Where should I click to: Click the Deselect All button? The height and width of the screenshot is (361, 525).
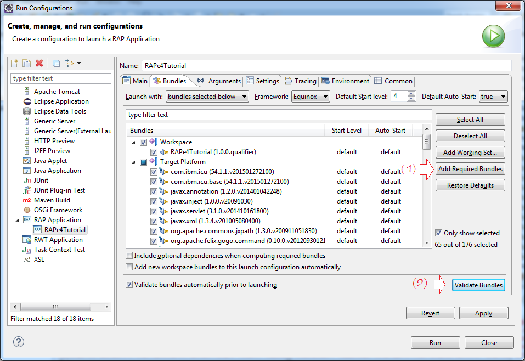point(470,136)
